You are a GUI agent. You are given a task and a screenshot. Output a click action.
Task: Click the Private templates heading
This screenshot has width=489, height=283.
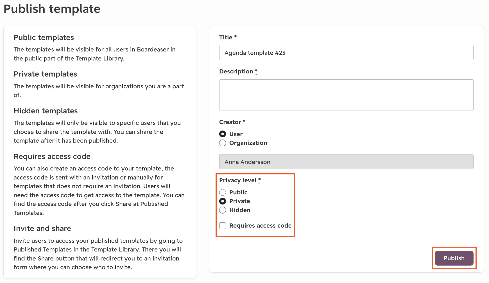(46, 74)
